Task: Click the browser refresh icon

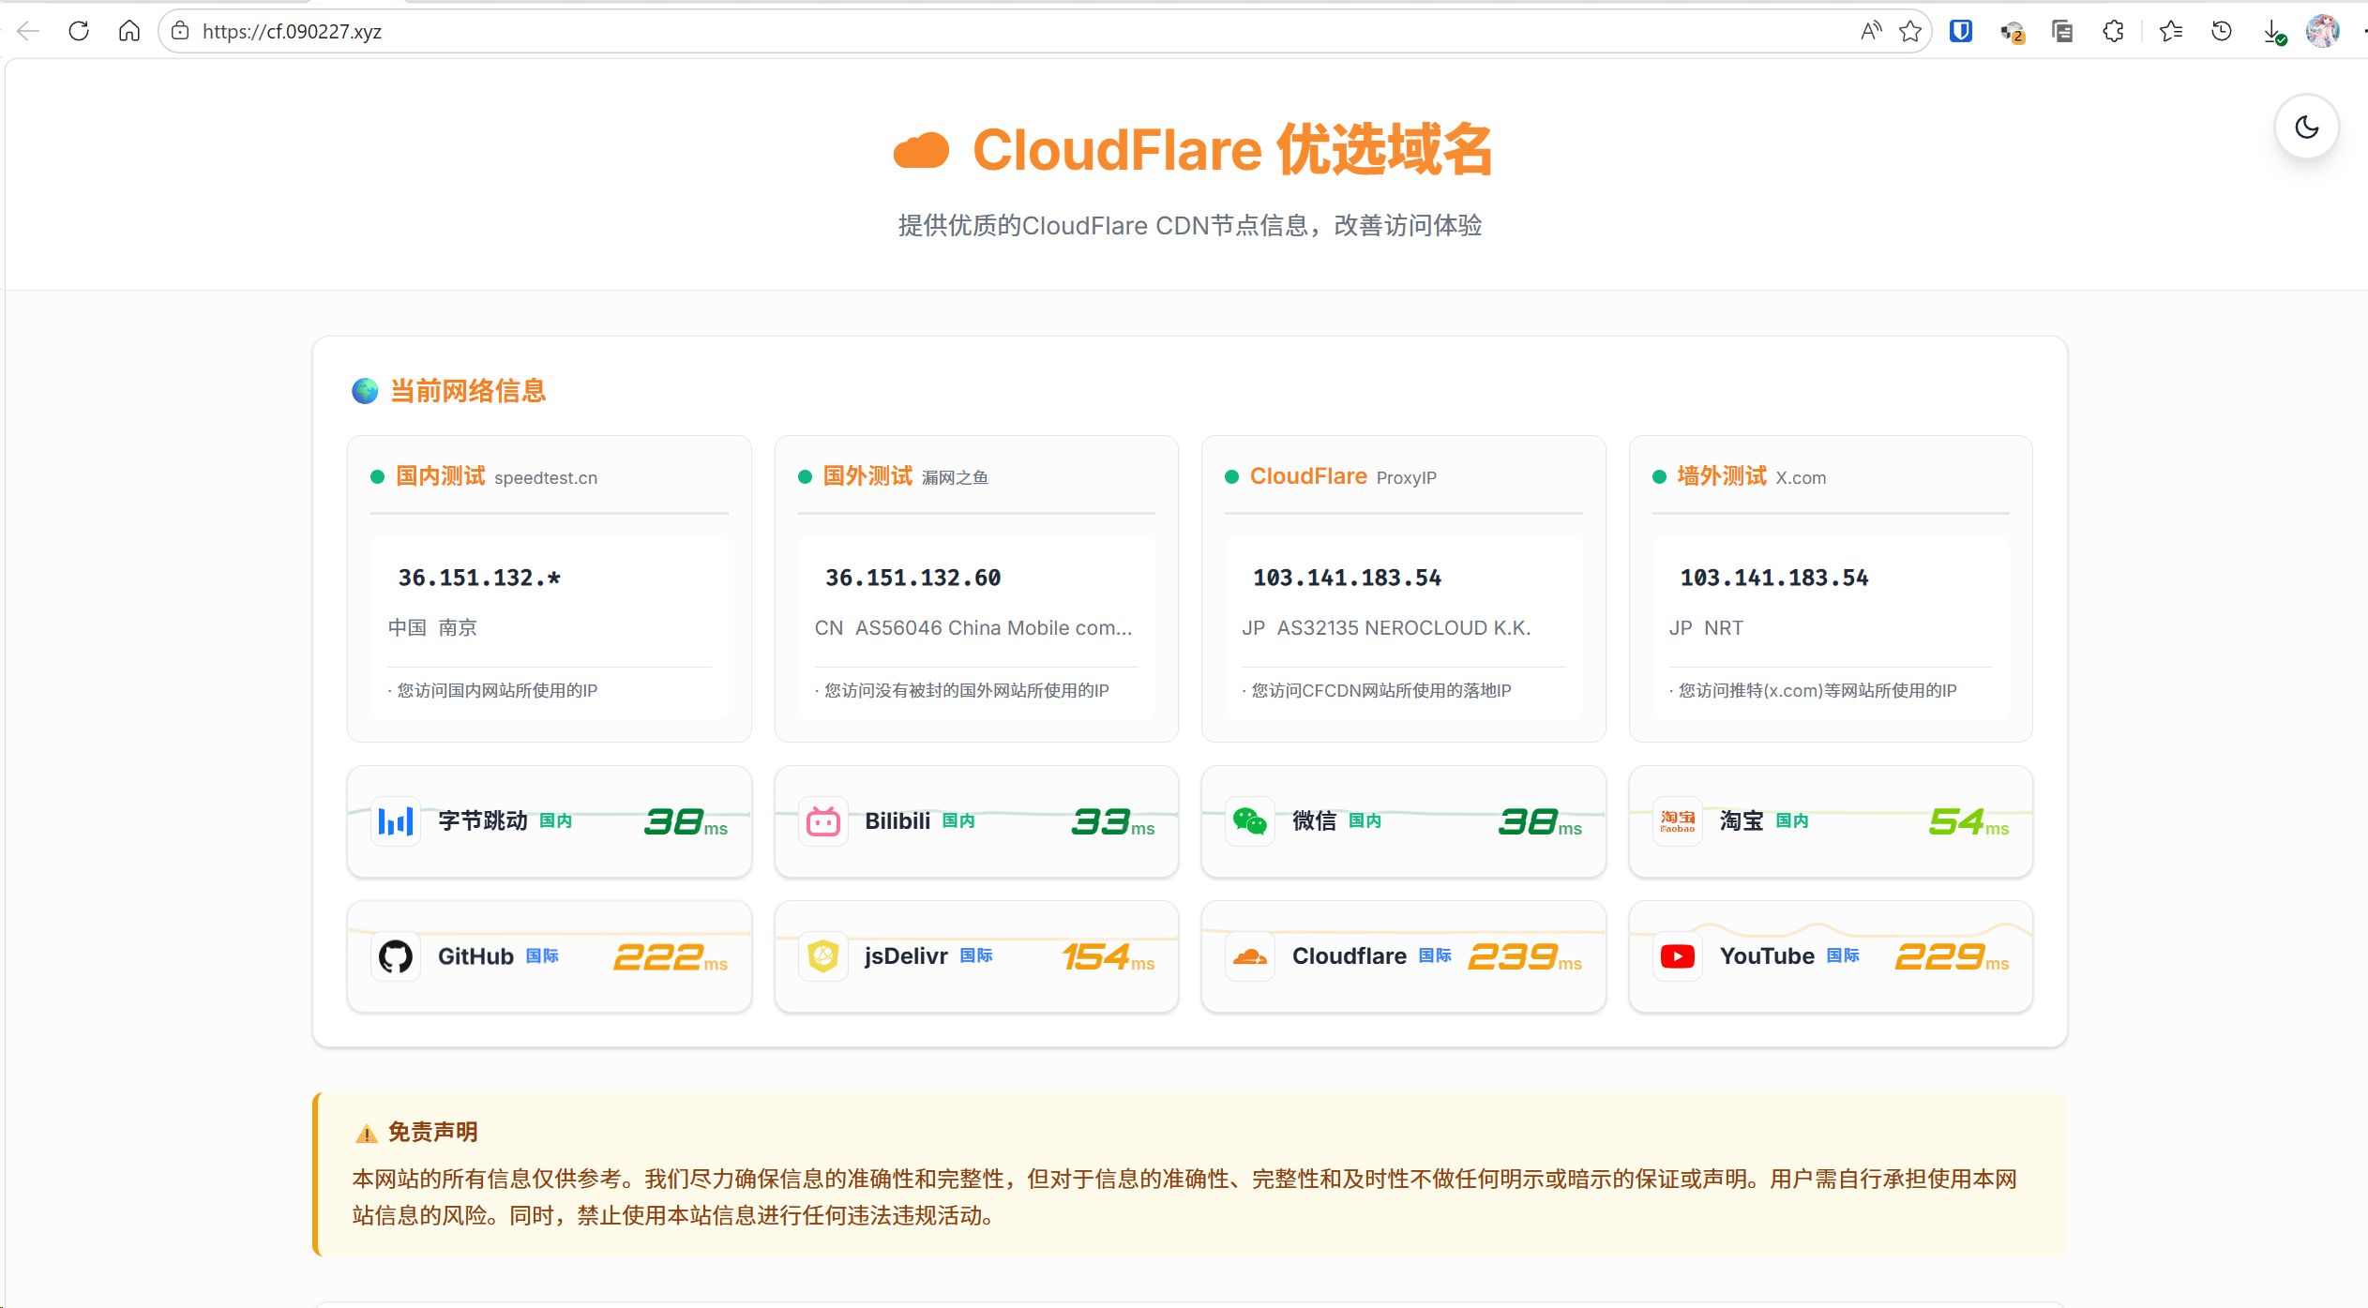Action: [79, 31]
